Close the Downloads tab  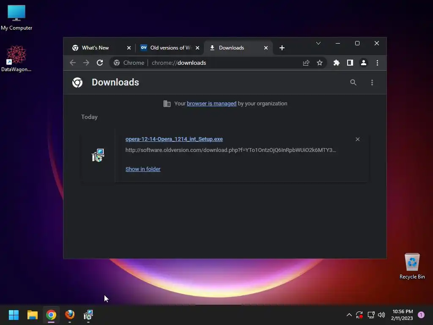pyautogui.click(x=266, y=48)
